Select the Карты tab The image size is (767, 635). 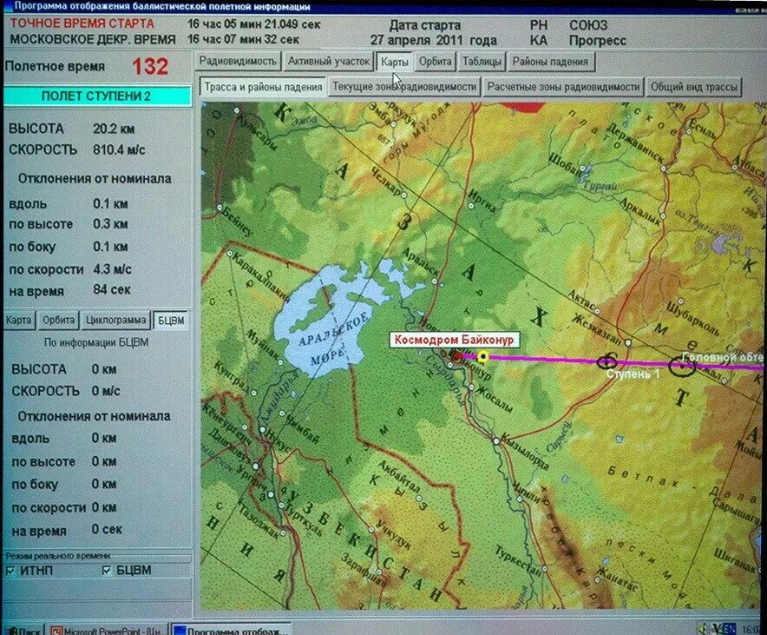click(x=394, y=63)
